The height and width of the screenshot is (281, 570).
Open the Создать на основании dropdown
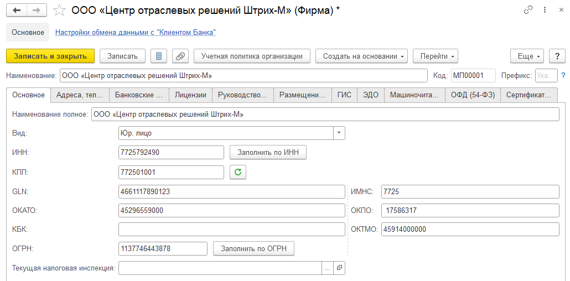pyautogui.click(x=361, y=56)
